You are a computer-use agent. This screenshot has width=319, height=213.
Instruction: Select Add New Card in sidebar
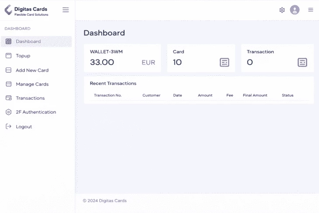point(32,70)
